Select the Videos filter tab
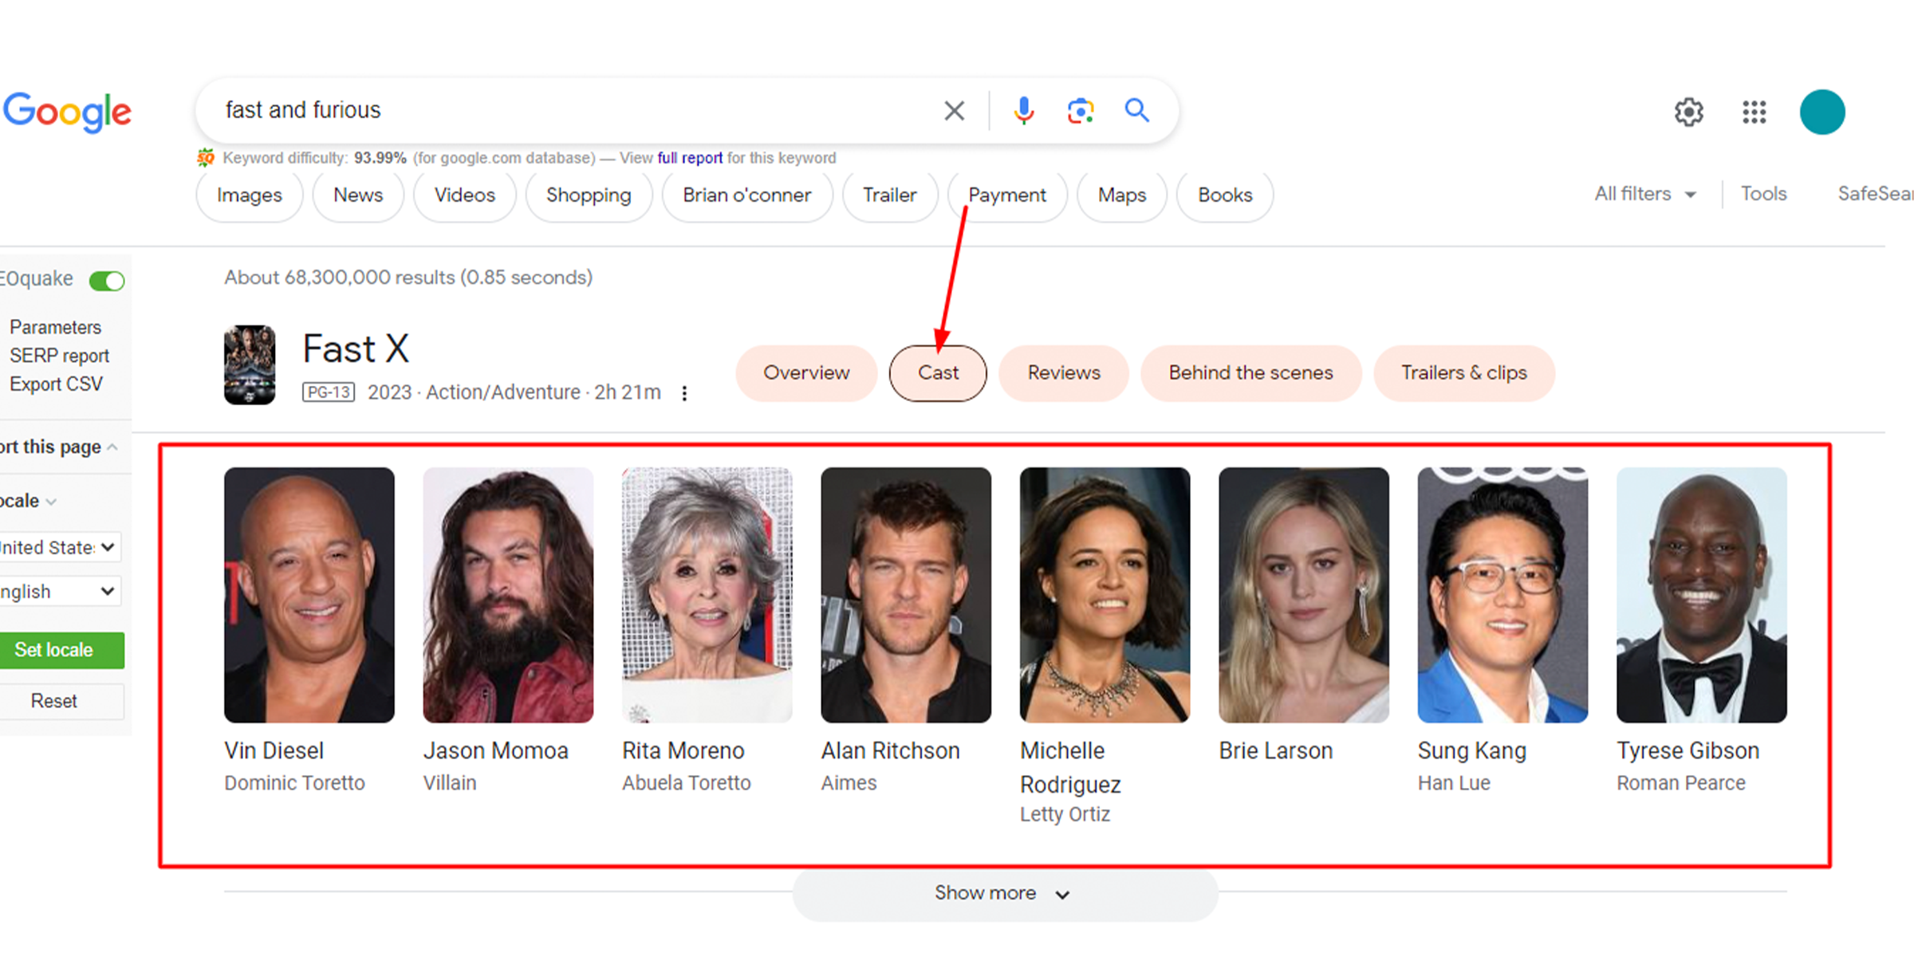 464,195
